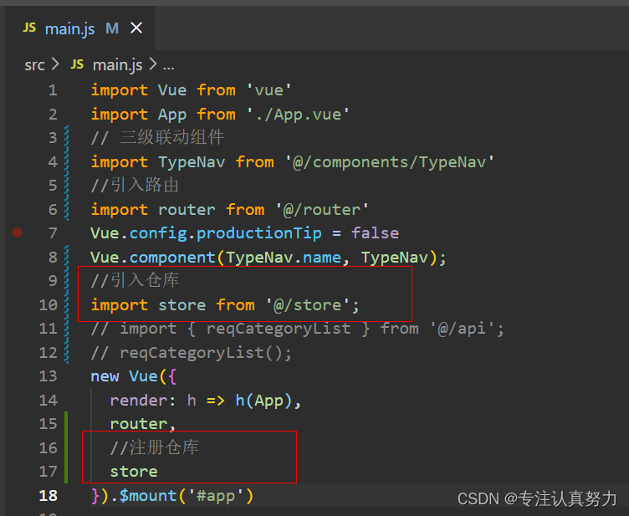Collapse the fold arrow at line 13
This screenshot has width=629, height=516.
[76, 376]
